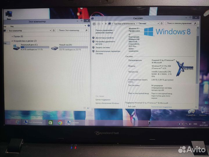Click scroll up arrow in Система window

198,28
